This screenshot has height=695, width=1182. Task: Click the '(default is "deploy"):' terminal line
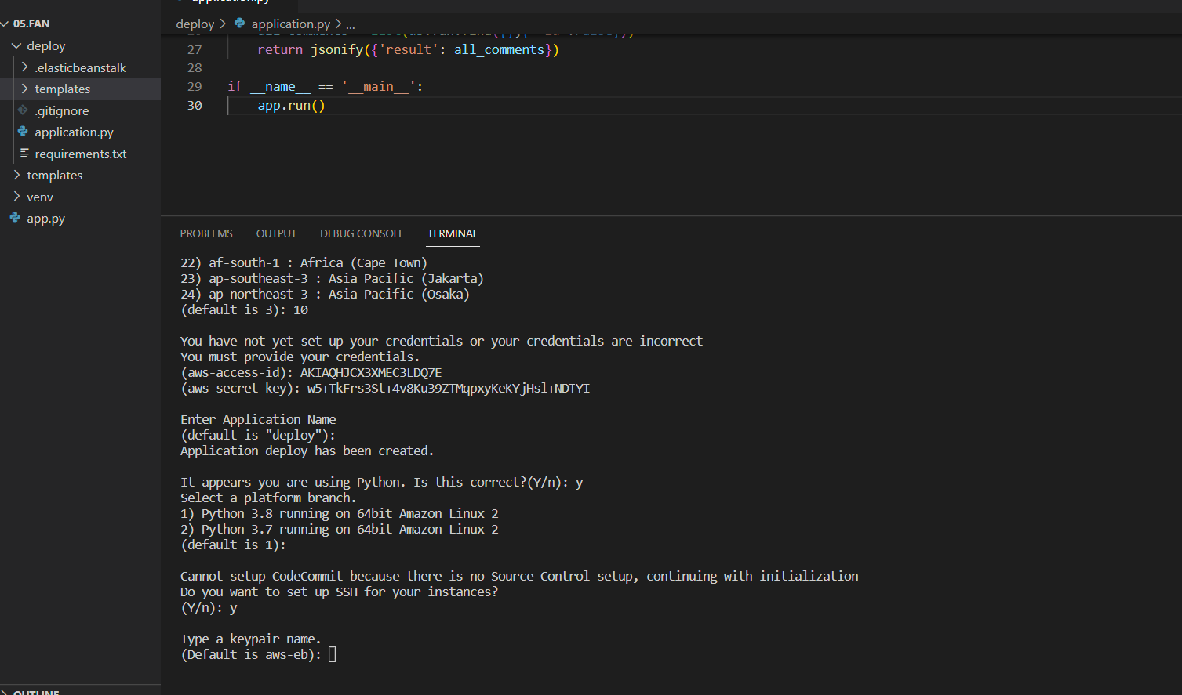coord(258,435)
